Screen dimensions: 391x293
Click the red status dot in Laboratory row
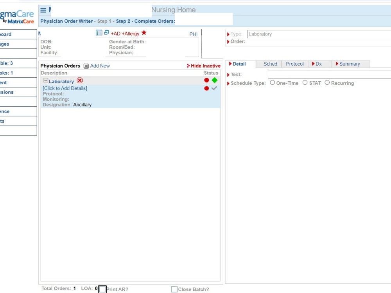(x=206, y=80)
